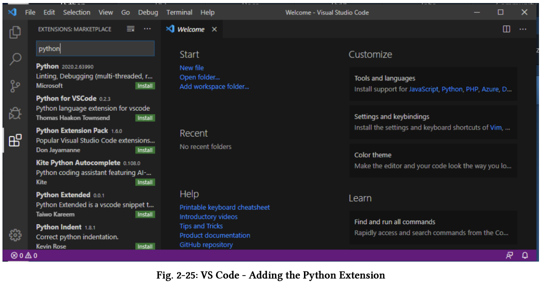Open the Run and Debug icon

15,112
